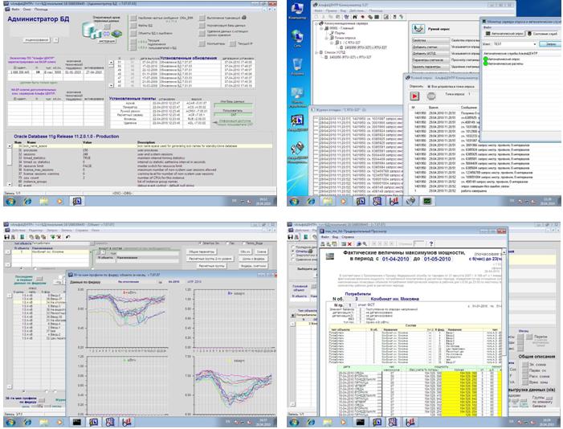Open Компьютер desktop icon in top-right screenshot
Image resolution: width=563 pixels, height=429 pixels.
(x=298, y=10)
